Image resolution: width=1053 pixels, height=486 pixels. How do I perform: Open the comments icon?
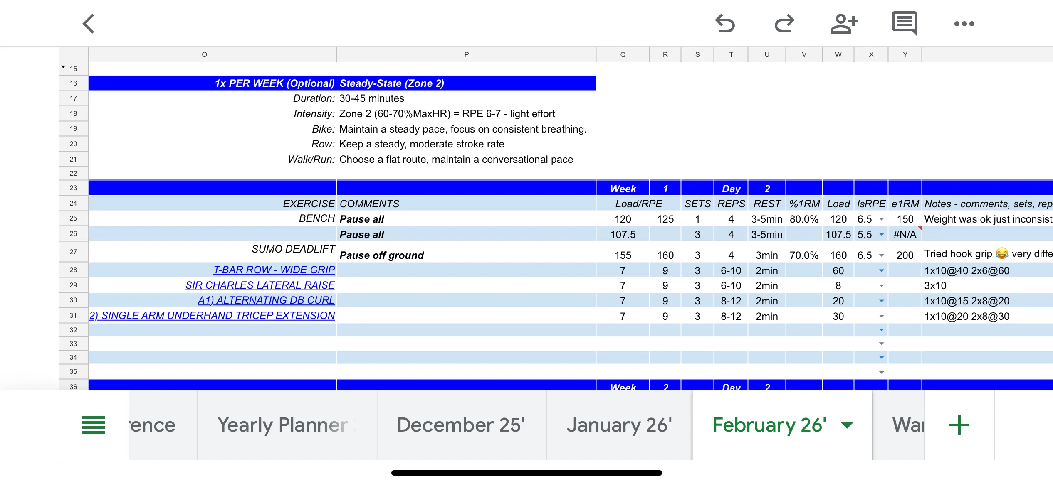(x=905, y=23)
